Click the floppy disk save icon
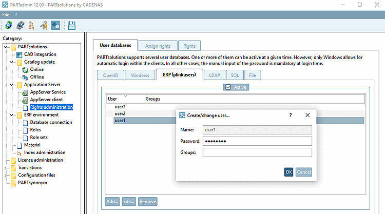This screenshot has width=385, height=214. pyautogui.click(x=71, y=25)
